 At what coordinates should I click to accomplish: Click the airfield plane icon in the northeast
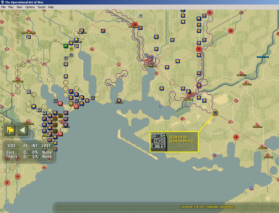(224, 29)
